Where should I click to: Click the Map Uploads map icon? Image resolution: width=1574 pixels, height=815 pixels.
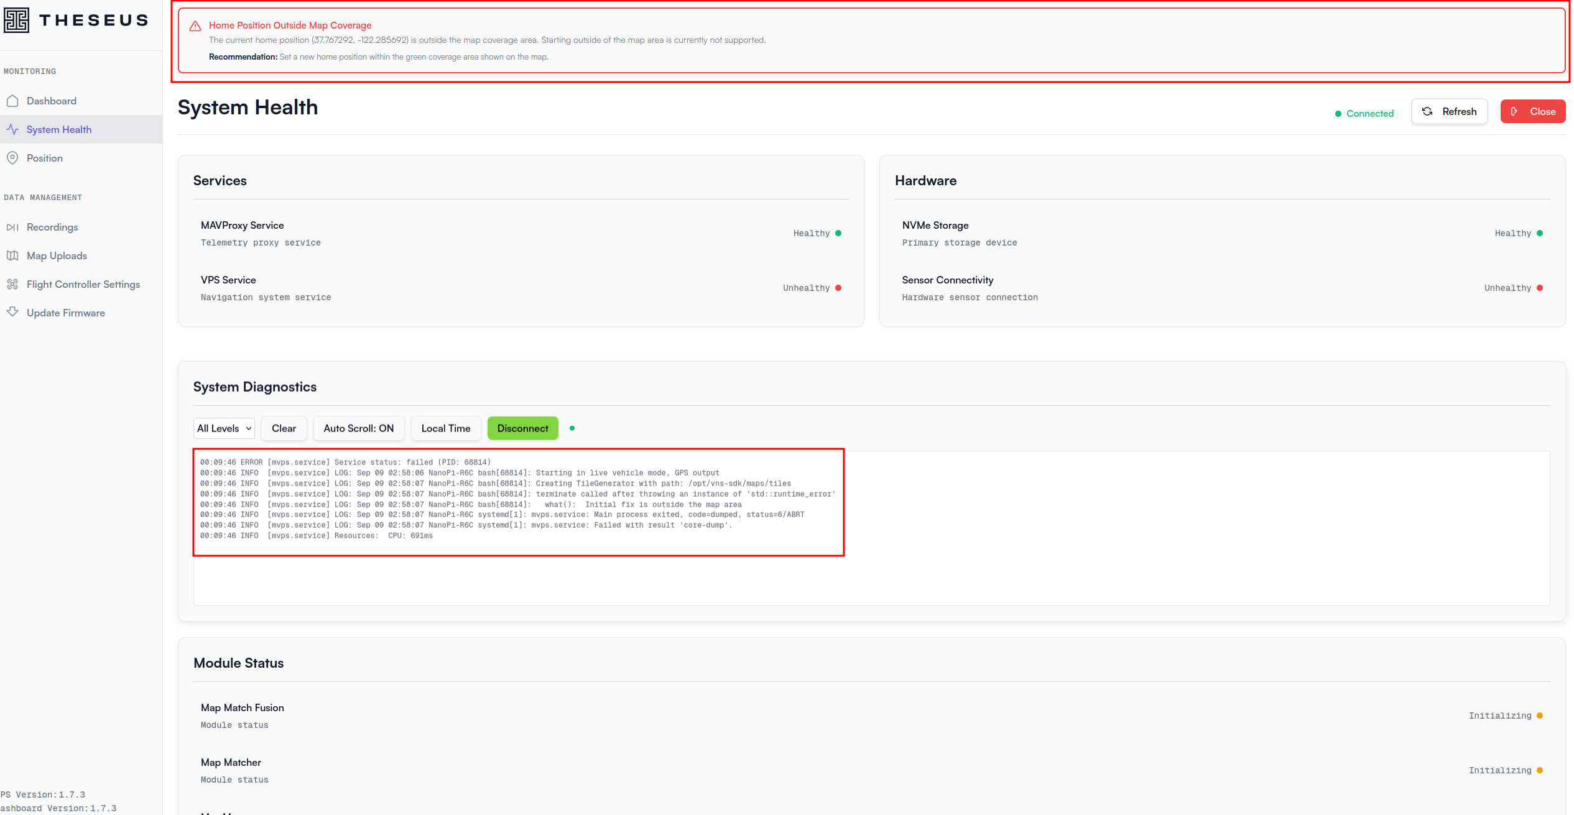[x=12, y=256]
